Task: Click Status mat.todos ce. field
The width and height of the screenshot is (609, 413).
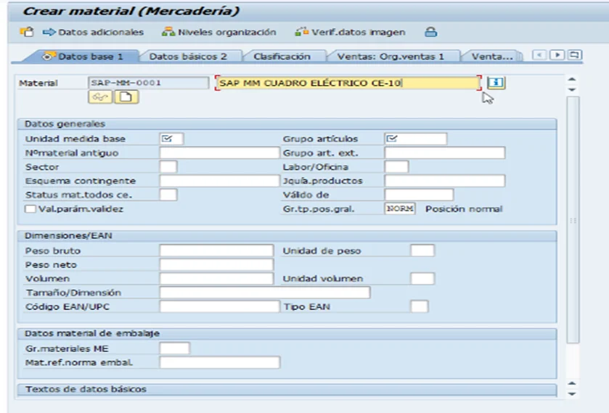Action: pyautogui.click(x=168, y=195)
